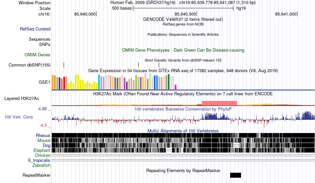Click the Mouse species label
Screen dimensions: 315x183
[x=44, y=141]
